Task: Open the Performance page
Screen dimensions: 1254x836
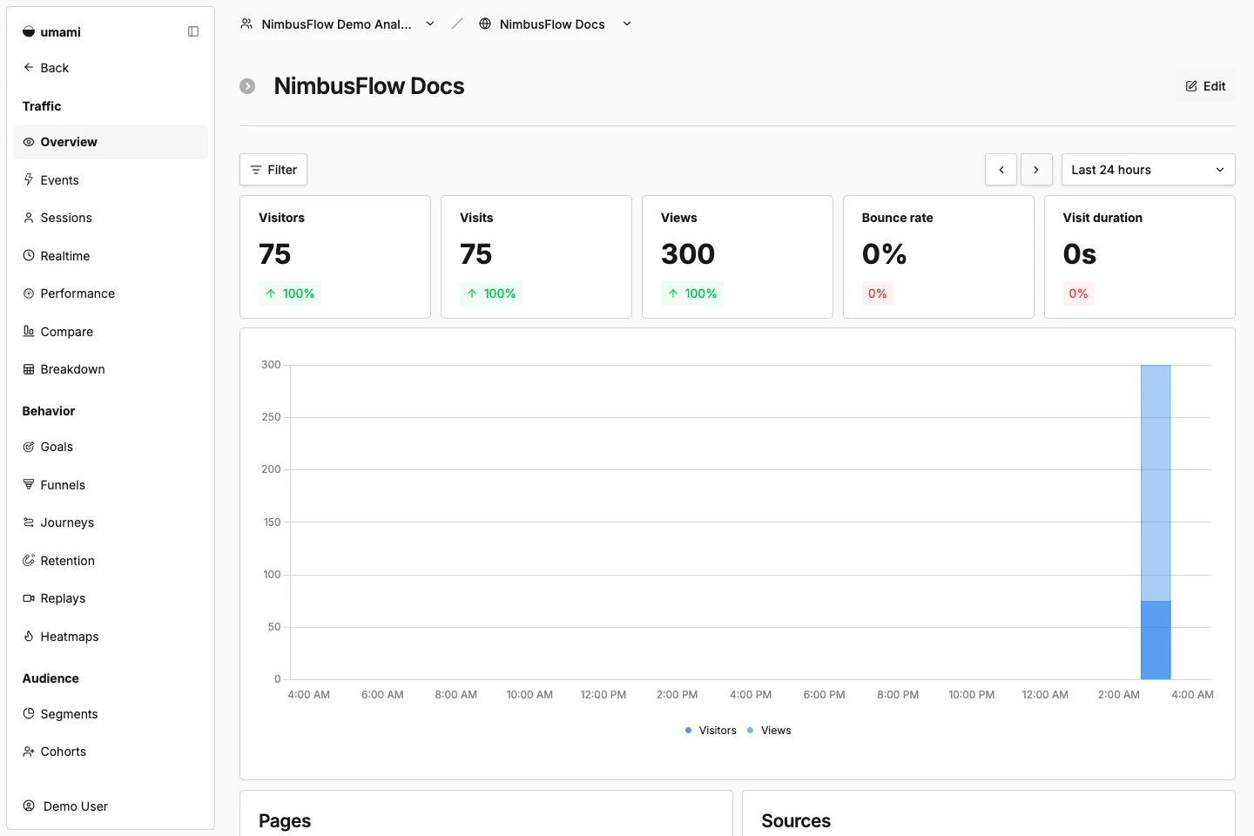Action: pyautogui.click(x=111, y=293)
